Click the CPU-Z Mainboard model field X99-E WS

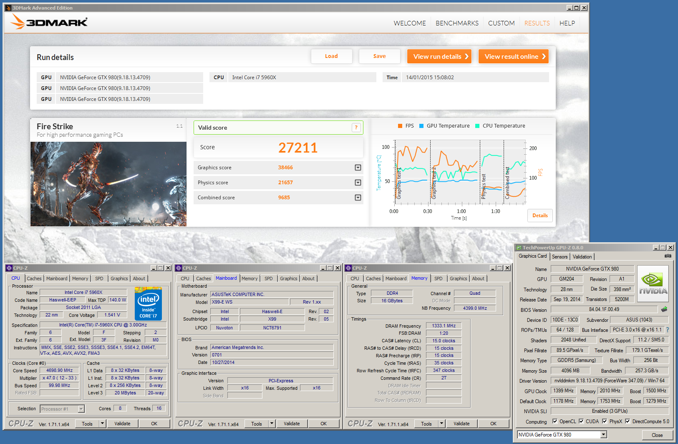tap(250, 302)
